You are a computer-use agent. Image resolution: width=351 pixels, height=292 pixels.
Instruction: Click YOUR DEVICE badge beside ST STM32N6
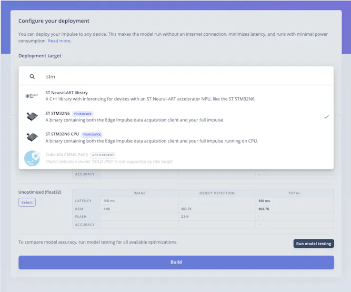point(83,114)
